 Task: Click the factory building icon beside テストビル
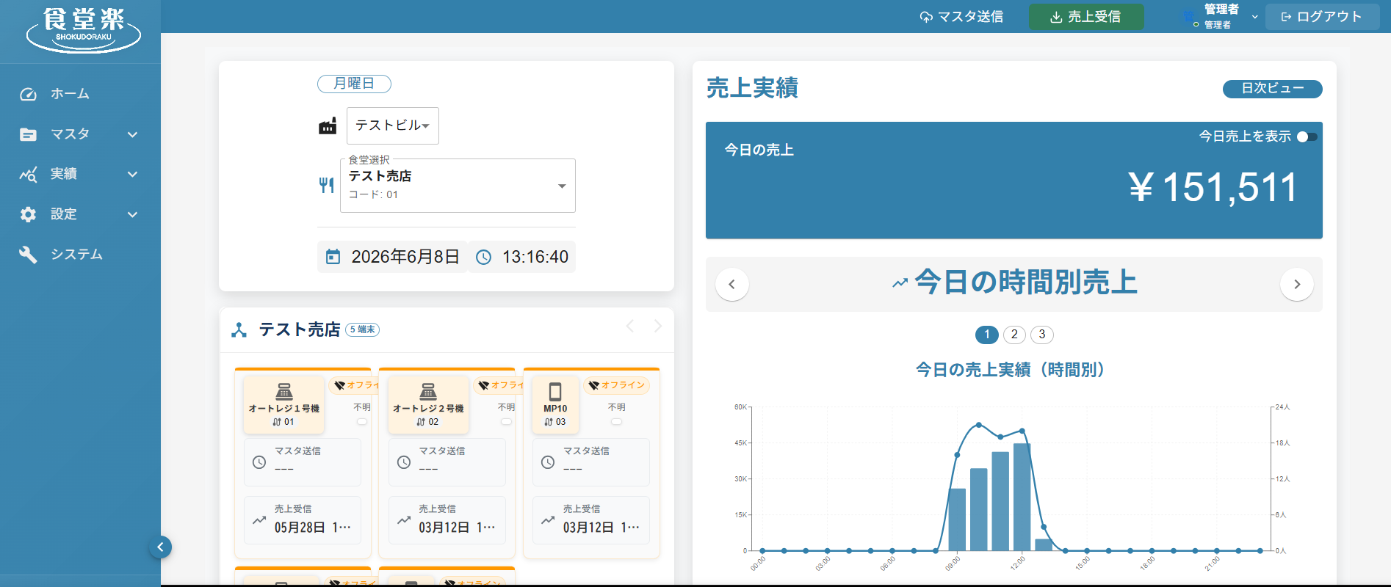coord(328,126)
